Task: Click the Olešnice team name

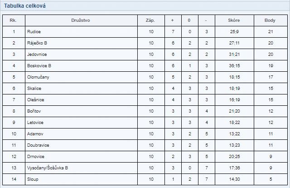Action: tap(35, 100)
